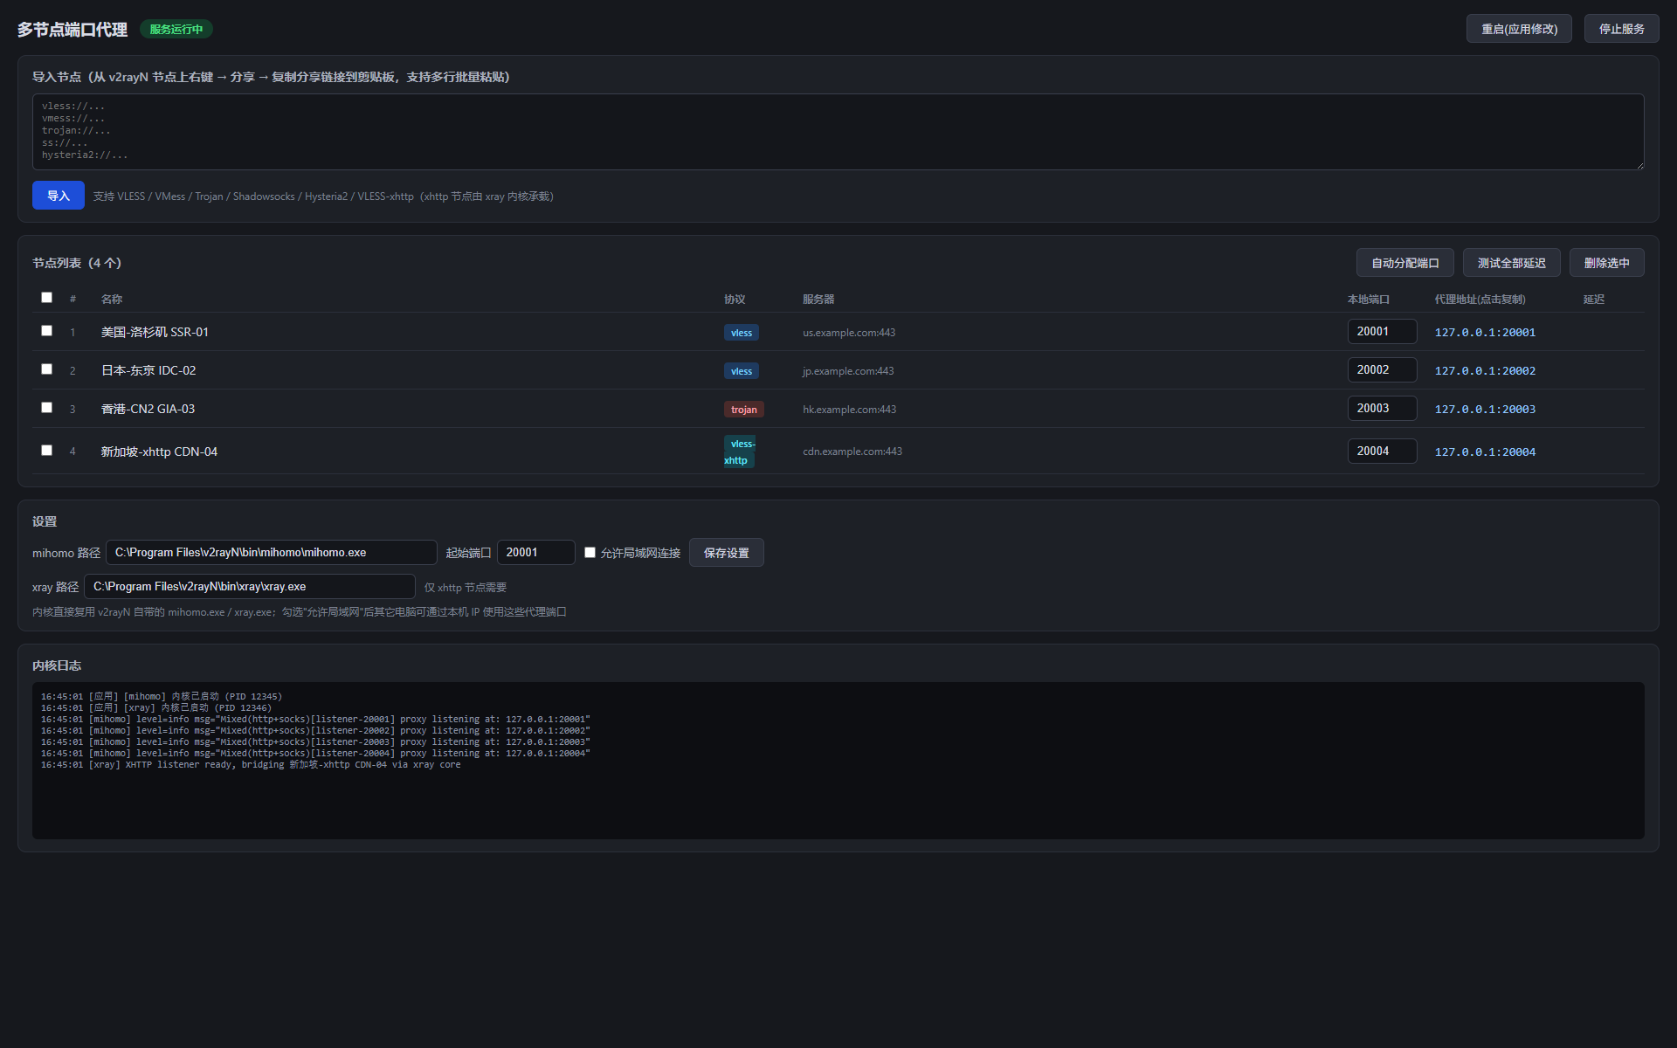This screenshot has width=1677, height=1048.
Task: Click 删除选中 button
Action: pos(1607,263)
